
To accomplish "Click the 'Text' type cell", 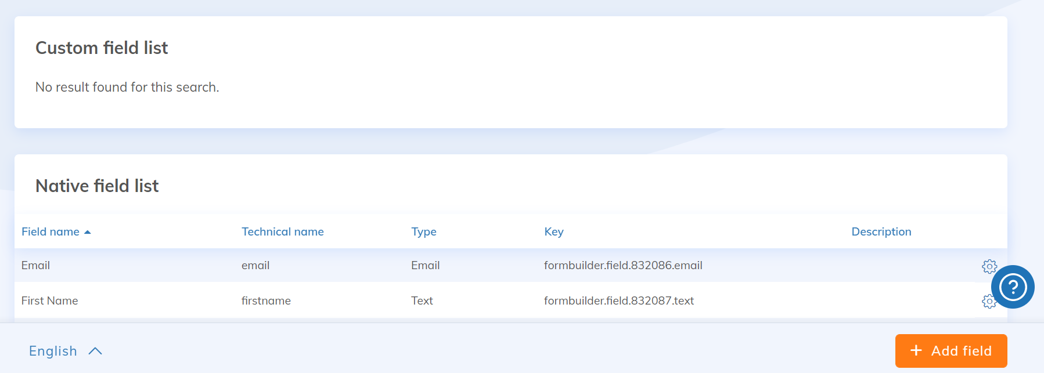I will pyautogui.click(x=422, y=300).
